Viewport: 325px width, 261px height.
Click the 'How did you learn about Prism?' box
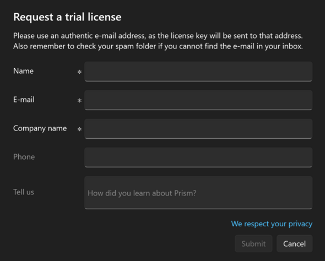[198, 192]
